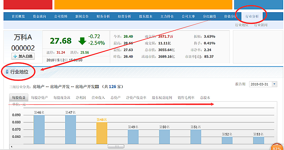
Task: Open the 报告期 date dropdown
Action: click(263, 84)
